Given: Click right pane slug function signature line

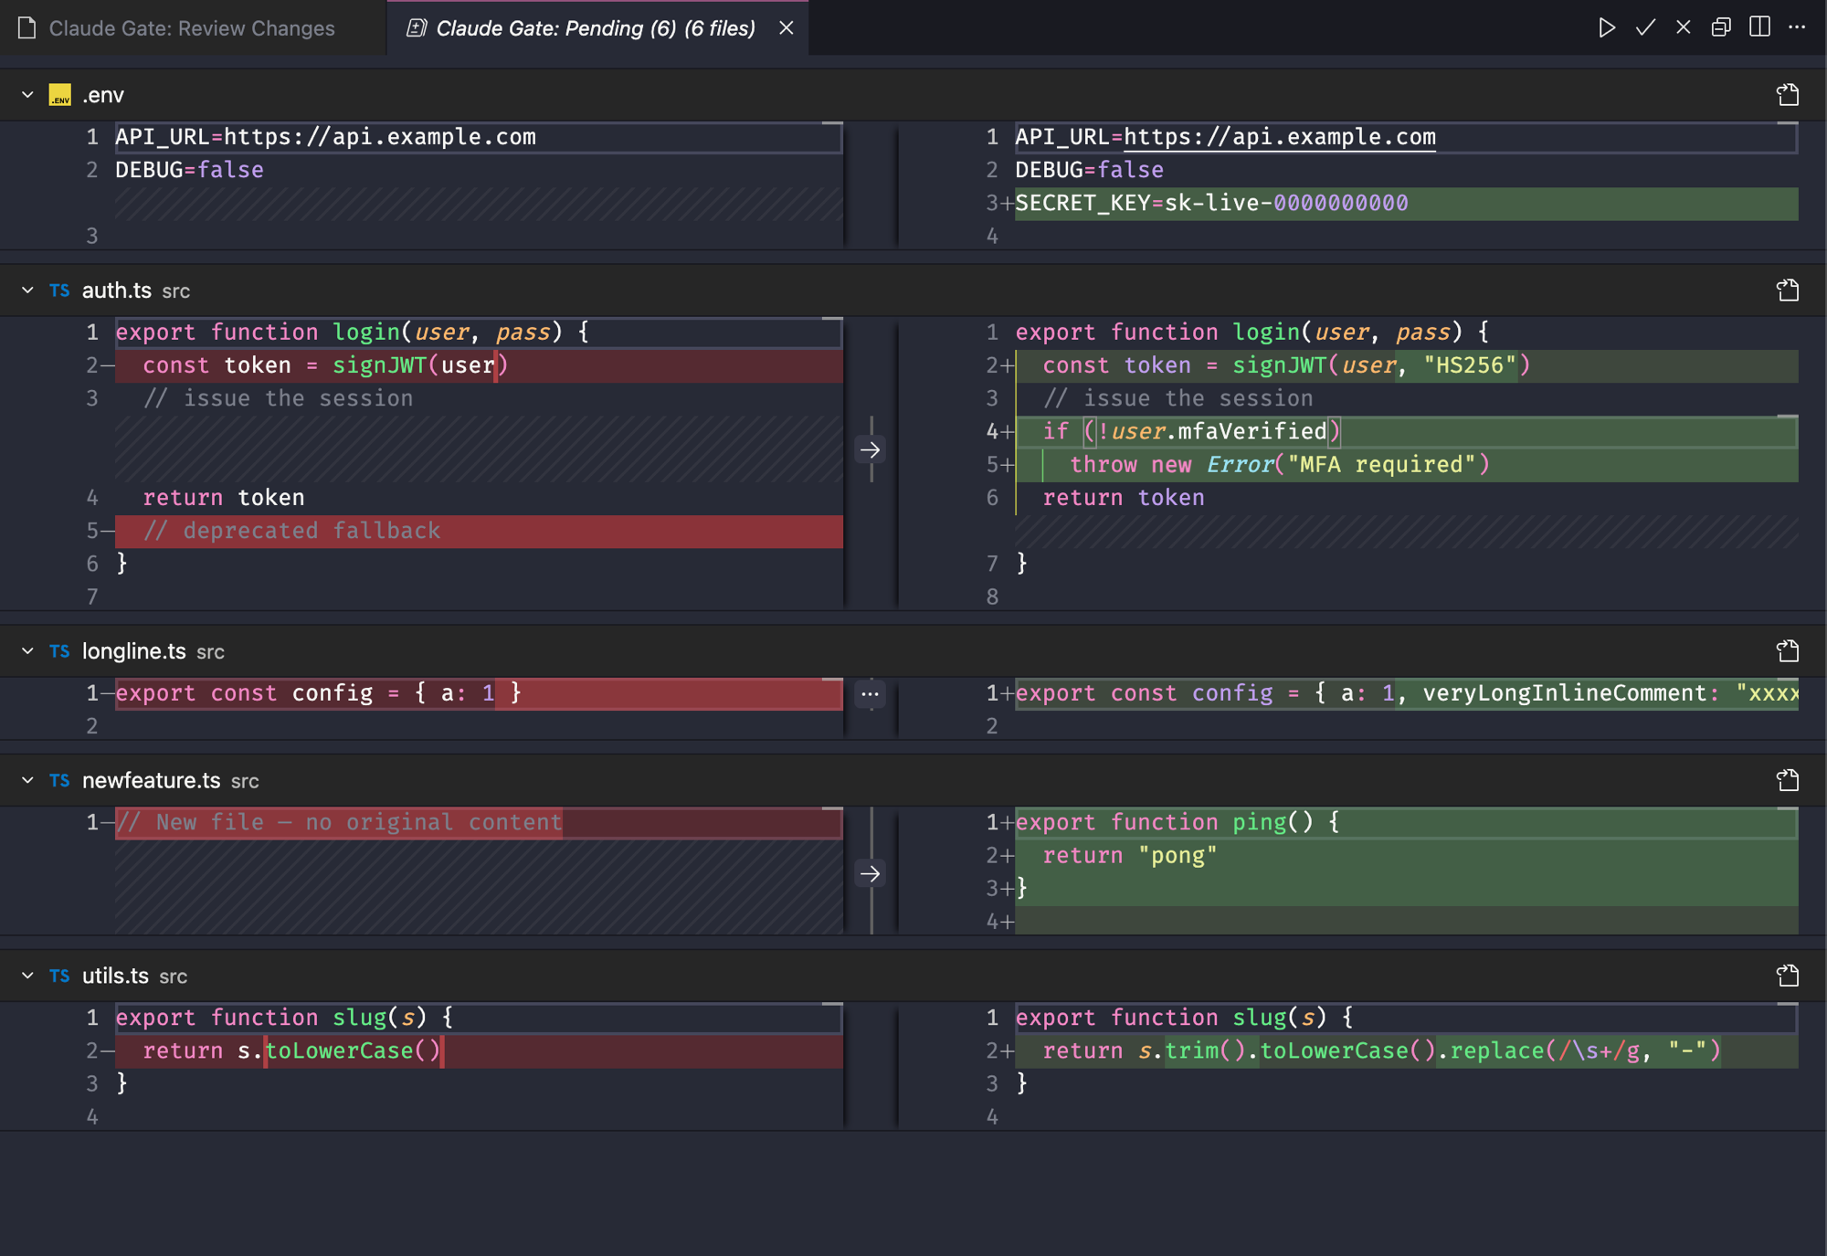Looking at the screenshot, I should coord(1407,1018).
